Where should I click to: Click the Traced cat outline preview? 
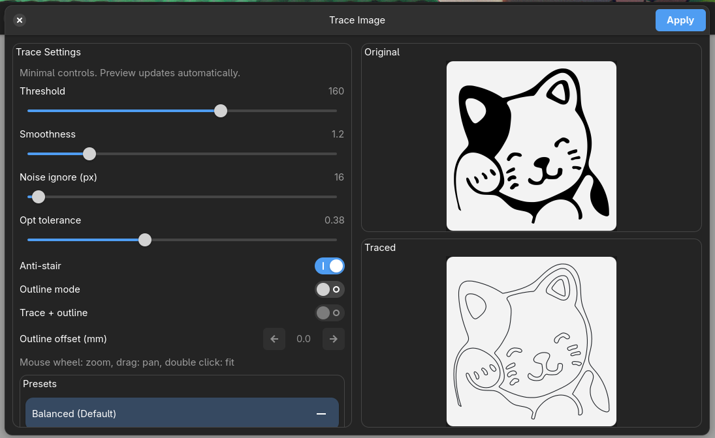(532, 342)
